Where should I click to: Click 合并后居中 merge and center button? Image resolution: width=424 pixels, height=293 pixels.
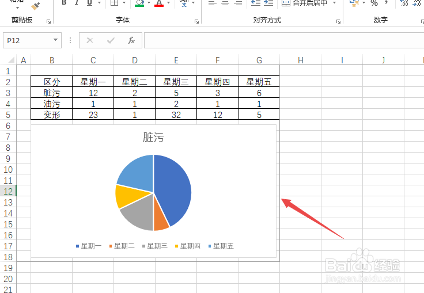[x=305, y=3]
